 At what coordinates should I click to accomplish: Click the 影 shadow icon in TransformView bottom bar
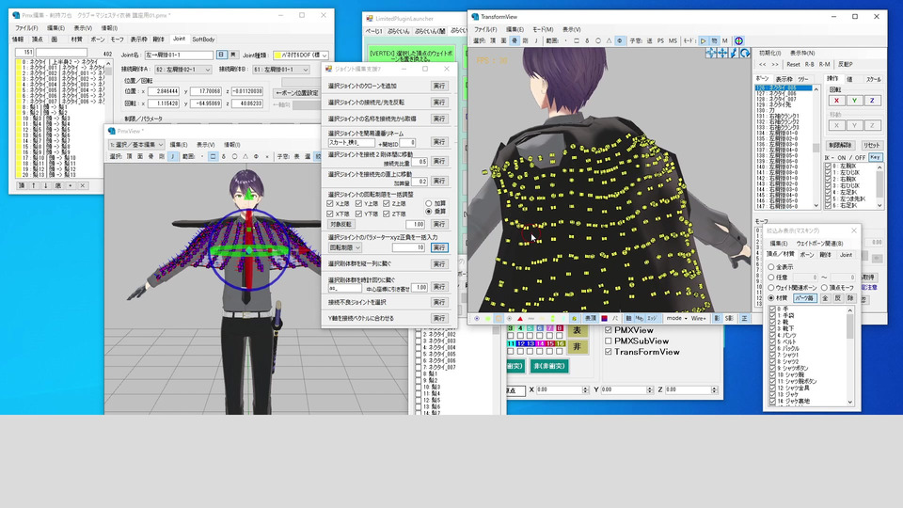pos(717,319)
